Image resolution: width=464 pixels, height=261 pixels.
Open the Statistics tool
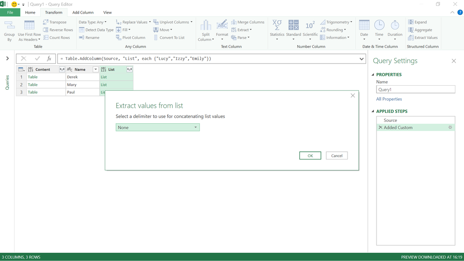pyautogui.click(x=277, y=30)
